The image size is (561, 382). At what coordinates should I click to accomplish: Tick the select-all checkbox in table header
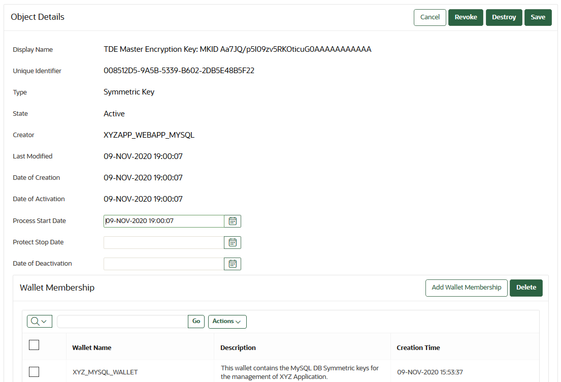[x=34, y=345]
